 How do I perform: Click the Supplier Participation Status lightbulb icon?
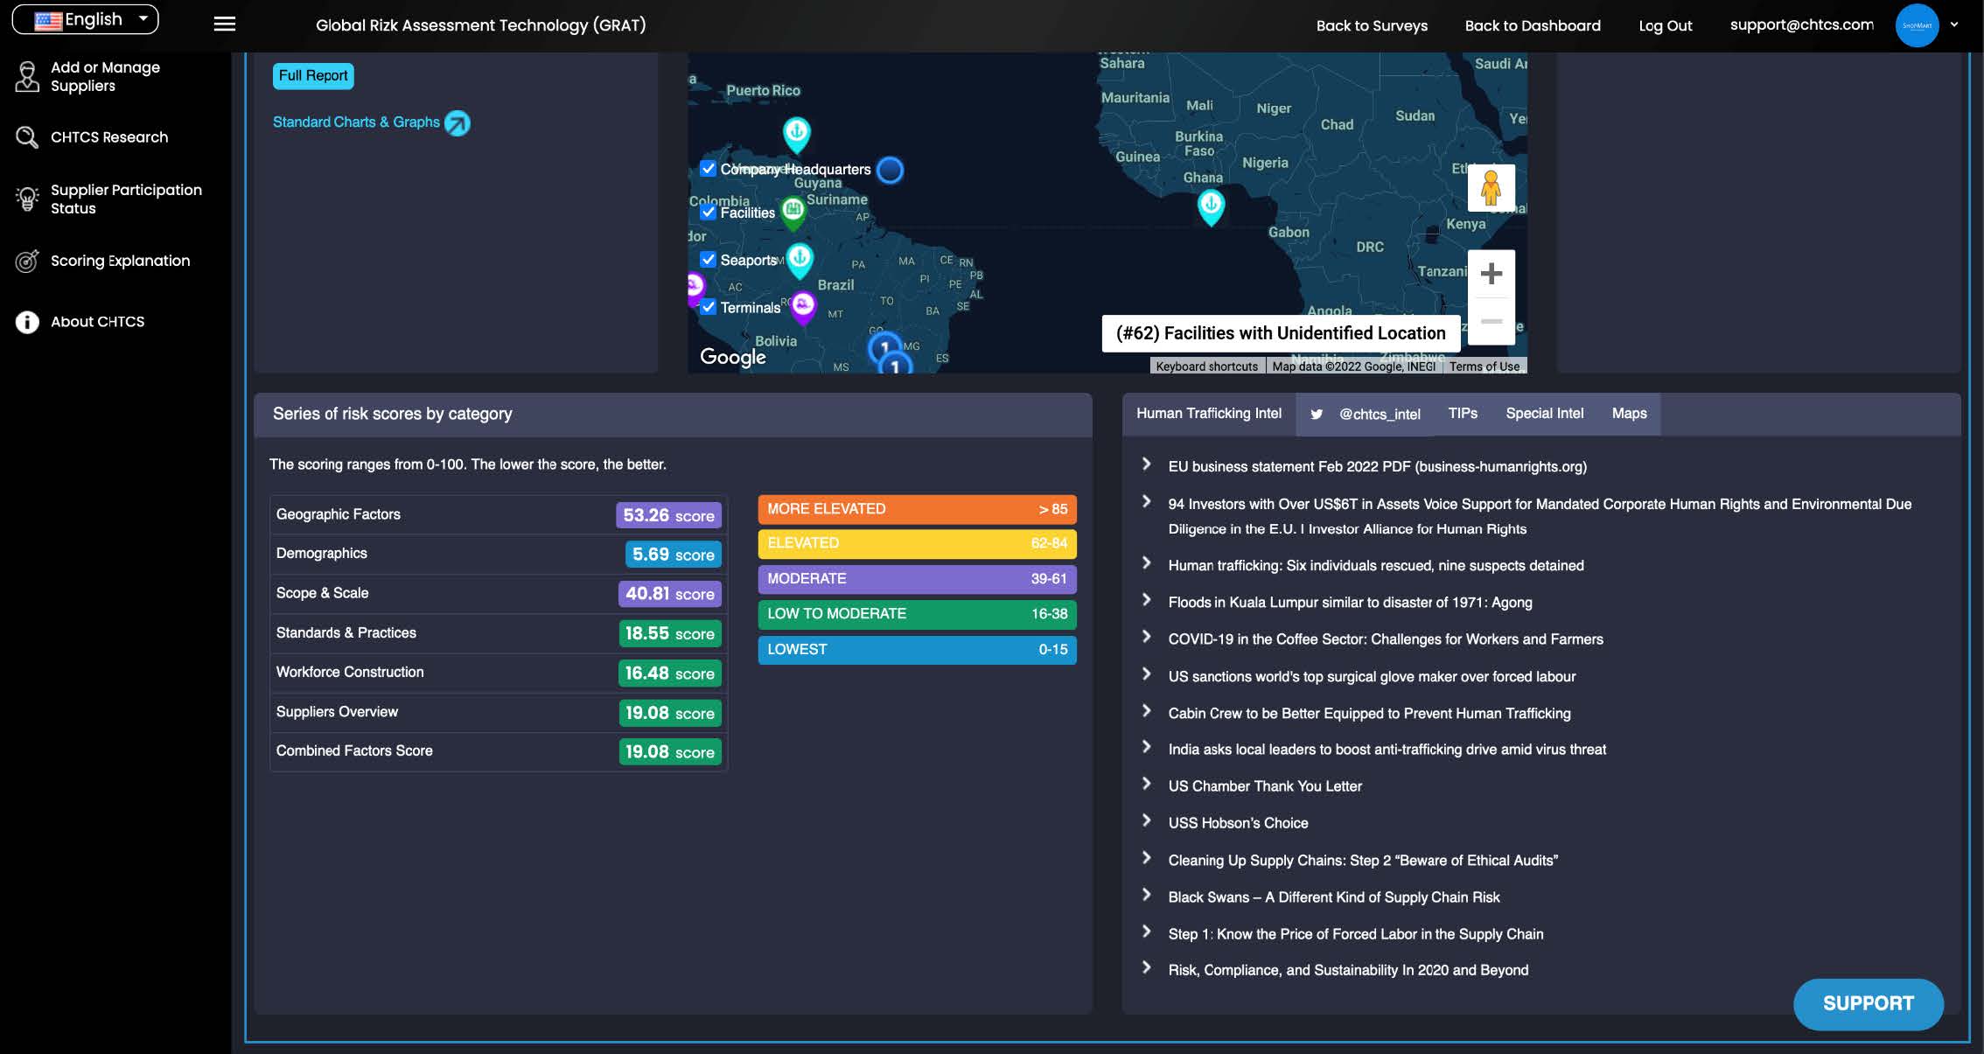[x=27, y=199]
